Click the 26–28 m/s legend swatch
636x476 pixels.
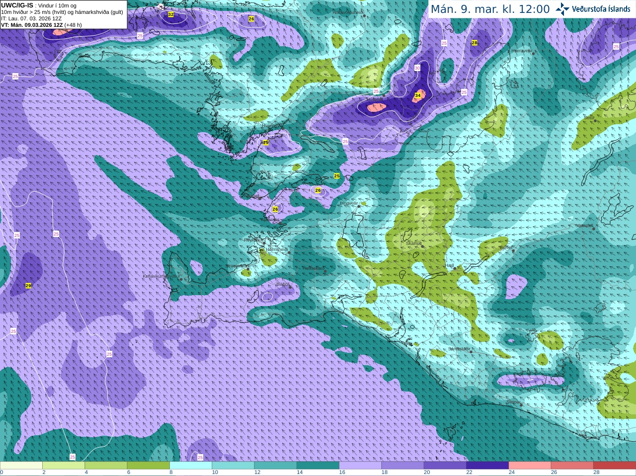[572, 466]
